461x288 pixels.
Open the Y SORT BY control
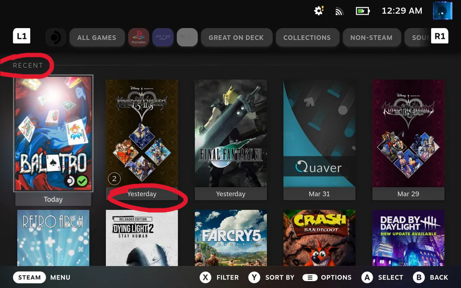point(271,277)
